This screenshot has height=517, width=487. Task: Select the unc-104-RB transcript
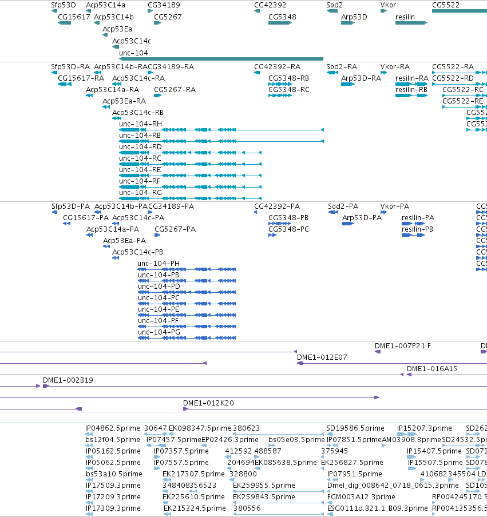[221, 141]
